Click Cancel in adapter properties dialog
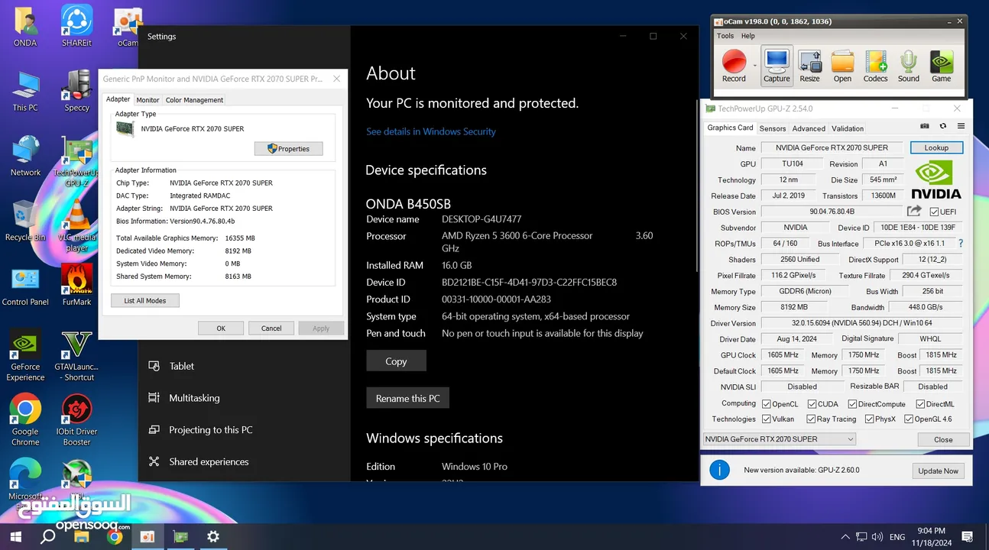989x550 pixels. point(271,328)
